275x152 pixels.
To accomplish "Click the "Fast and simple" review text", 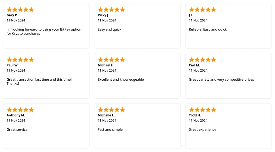I will pos(110,129).
